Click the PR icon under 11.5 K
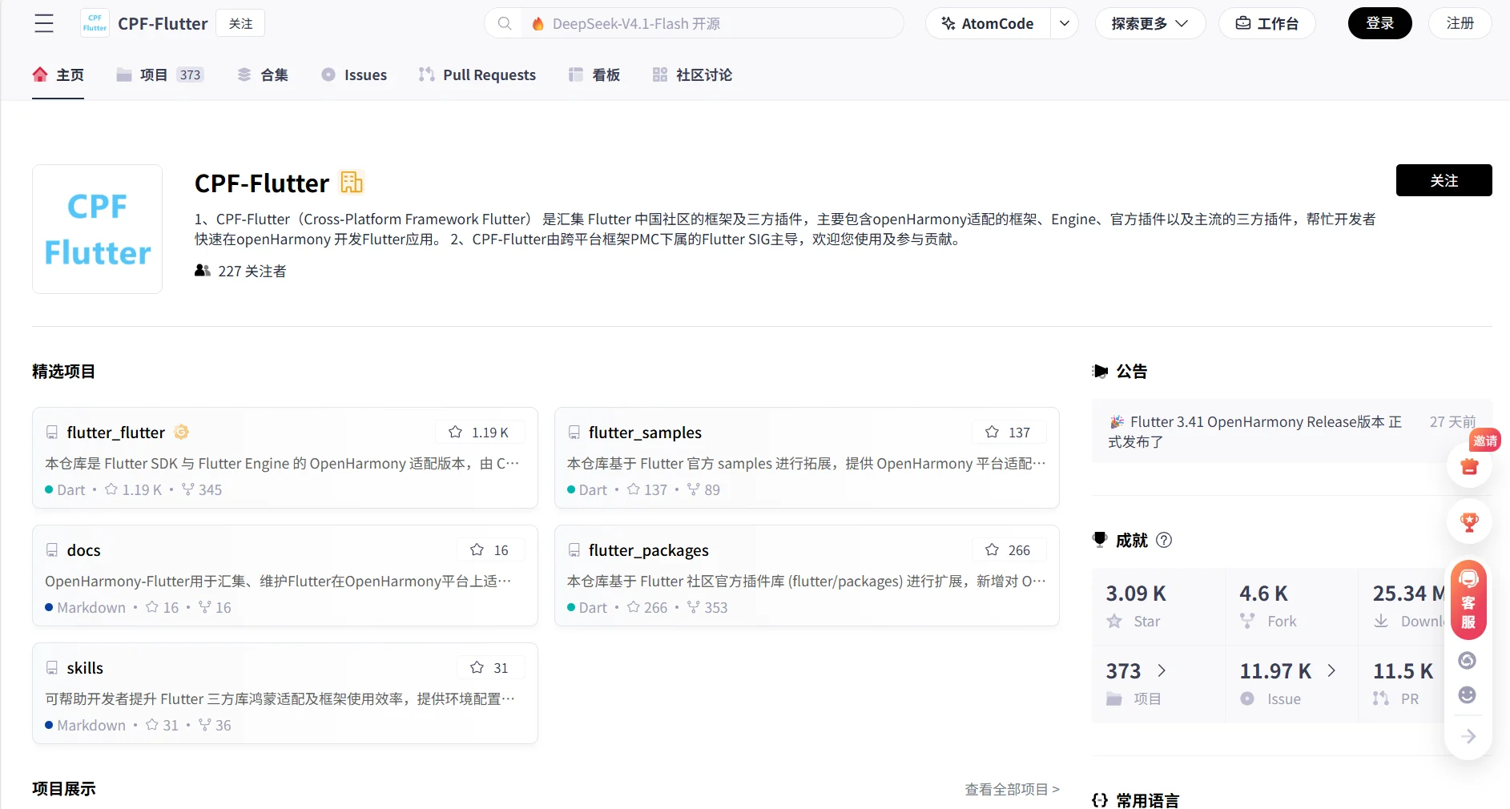The image size is (1510, 809). point(1381,698)
